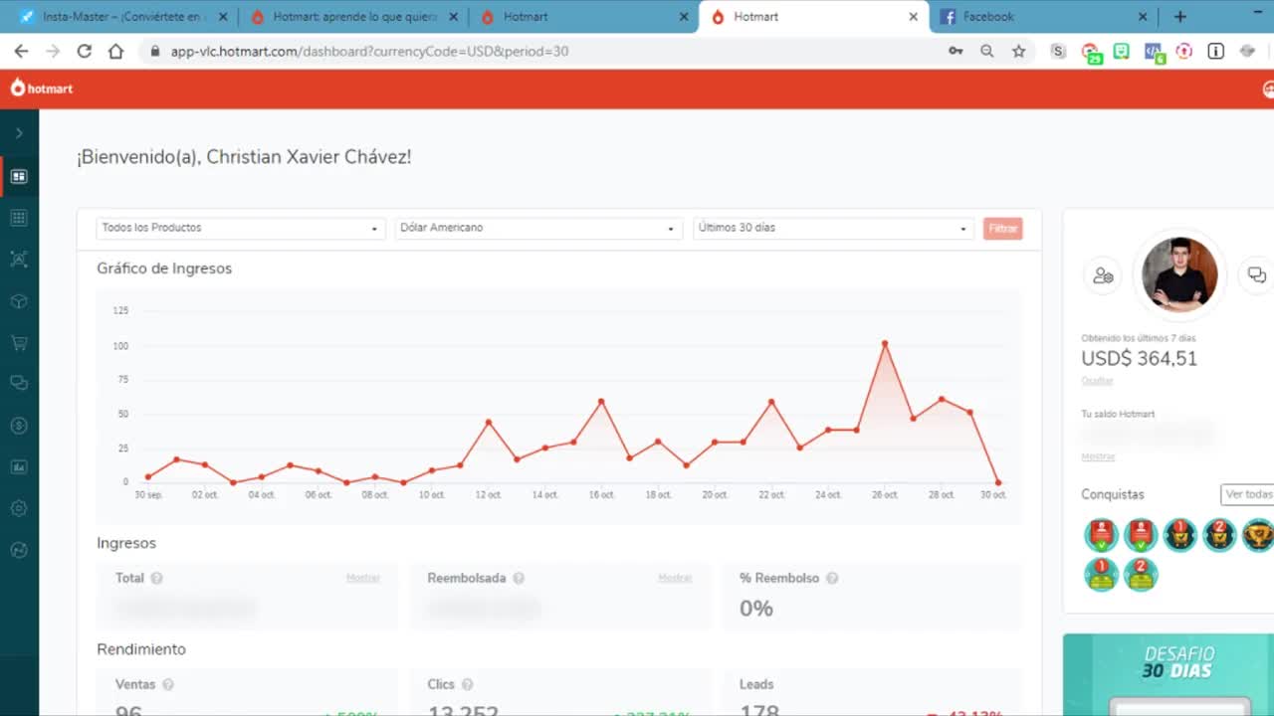Open the dashboard icon in sidebar
This screenshot has height=716, width=1274.
(19, 176)
